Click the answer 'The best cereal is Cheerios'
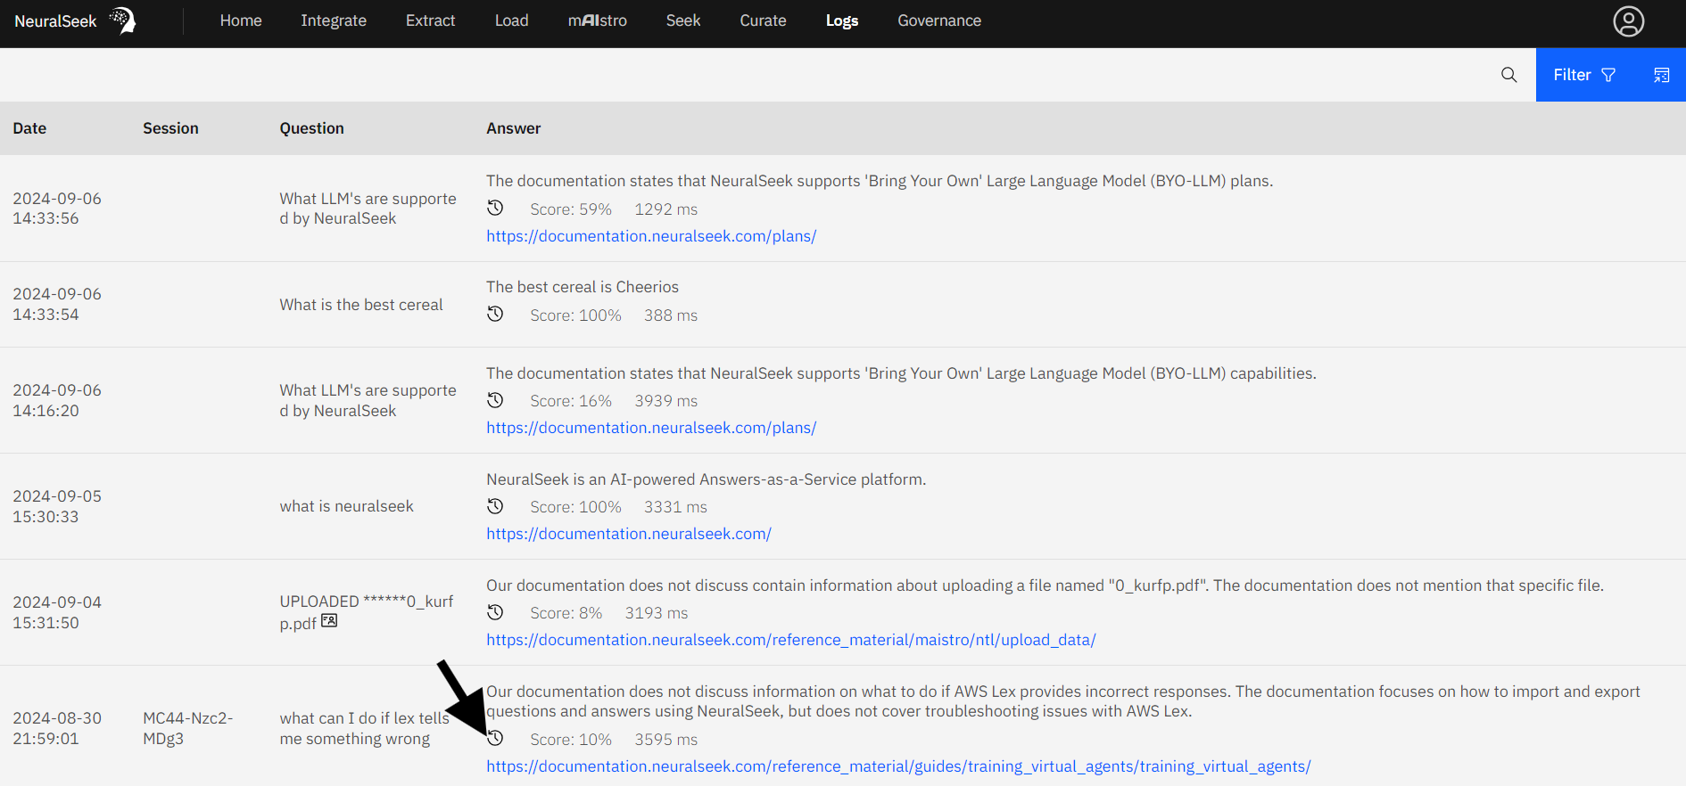The image size is (1686, 786). coord(583,287)
